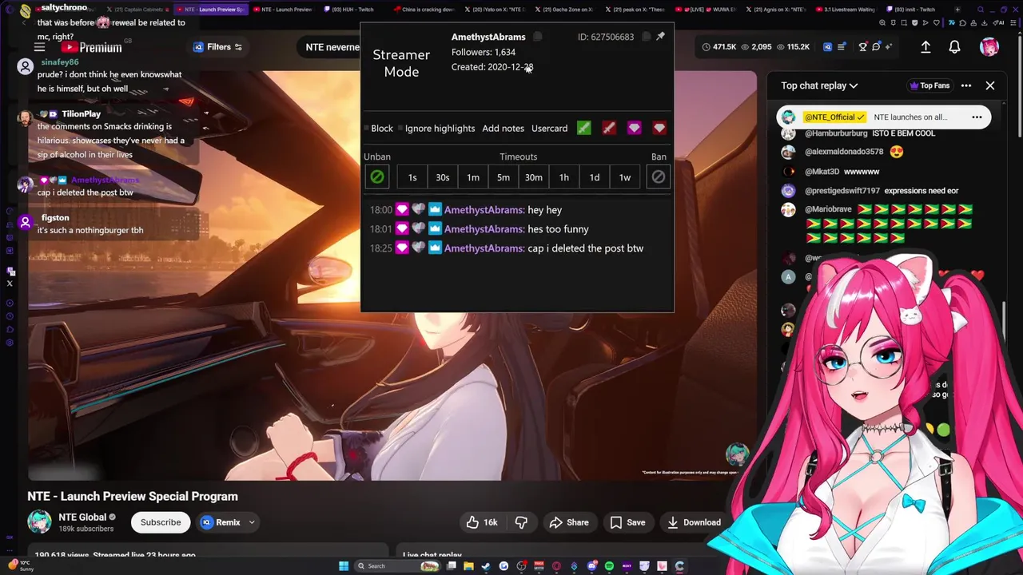Open the Usercard link
The image size is (1023, 575).
(x=549, y=129)
